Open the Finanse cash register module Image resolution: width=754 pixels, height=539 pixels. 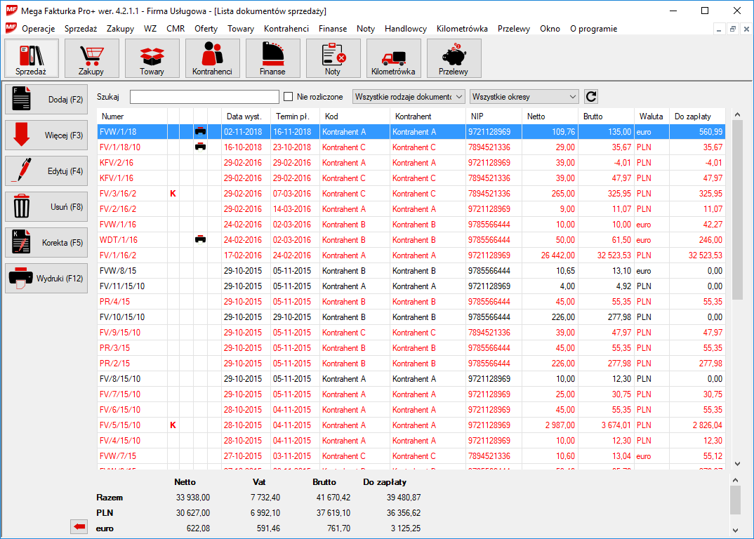click(272, 58)
